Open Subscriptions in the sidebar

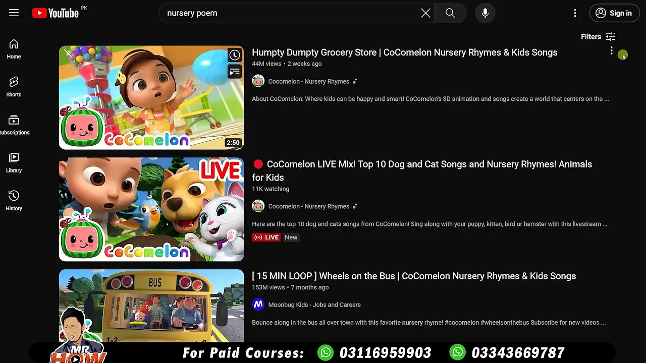(14, 125)
